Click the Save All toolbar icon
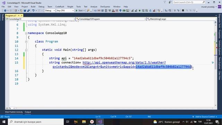Image resolution: width=222 pixels, height=125 pixels. point(28,11)
